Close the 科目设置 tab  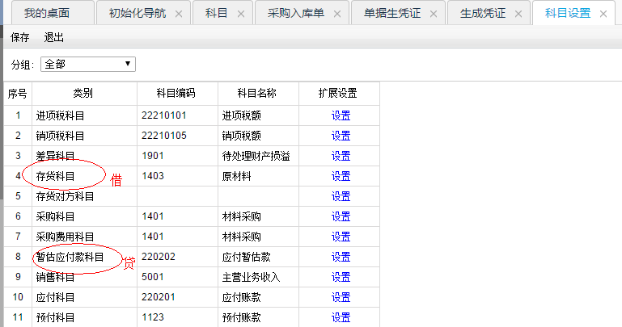point(603,14)
